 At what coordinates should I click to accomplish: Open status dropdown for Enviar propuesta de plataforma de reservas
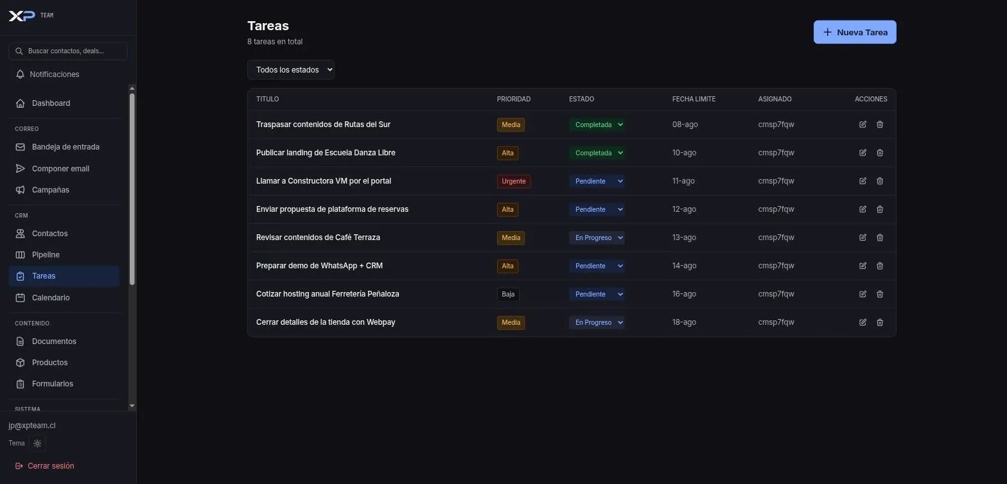pos(597,209)
